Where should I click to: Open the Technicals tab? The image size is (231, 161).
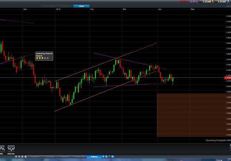[x=64, y=157]
